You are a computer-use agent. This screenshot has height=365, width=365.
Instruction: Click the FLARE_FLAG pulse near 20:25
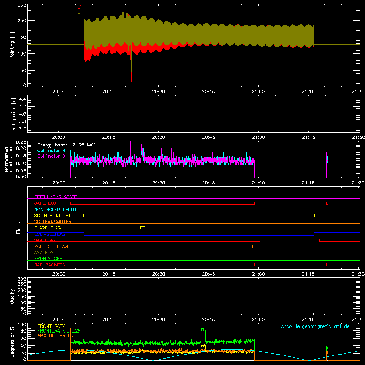[x=142, y=228]
